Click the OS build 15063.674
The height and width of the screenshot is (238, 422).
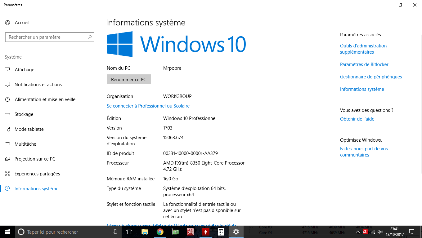[x=173, y=138]
